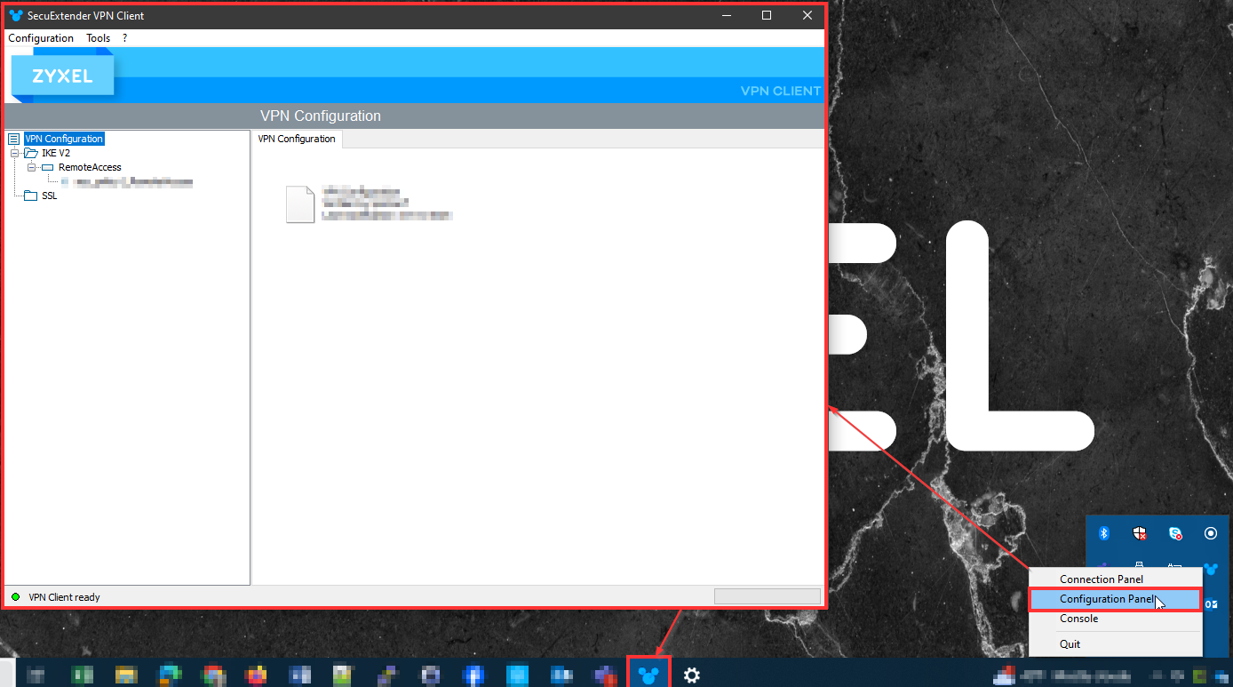Image resolution: width=1233 pixels, height=687 pixels.
Task: Click the document icon in the configuration pane
Action: (300, 204)
